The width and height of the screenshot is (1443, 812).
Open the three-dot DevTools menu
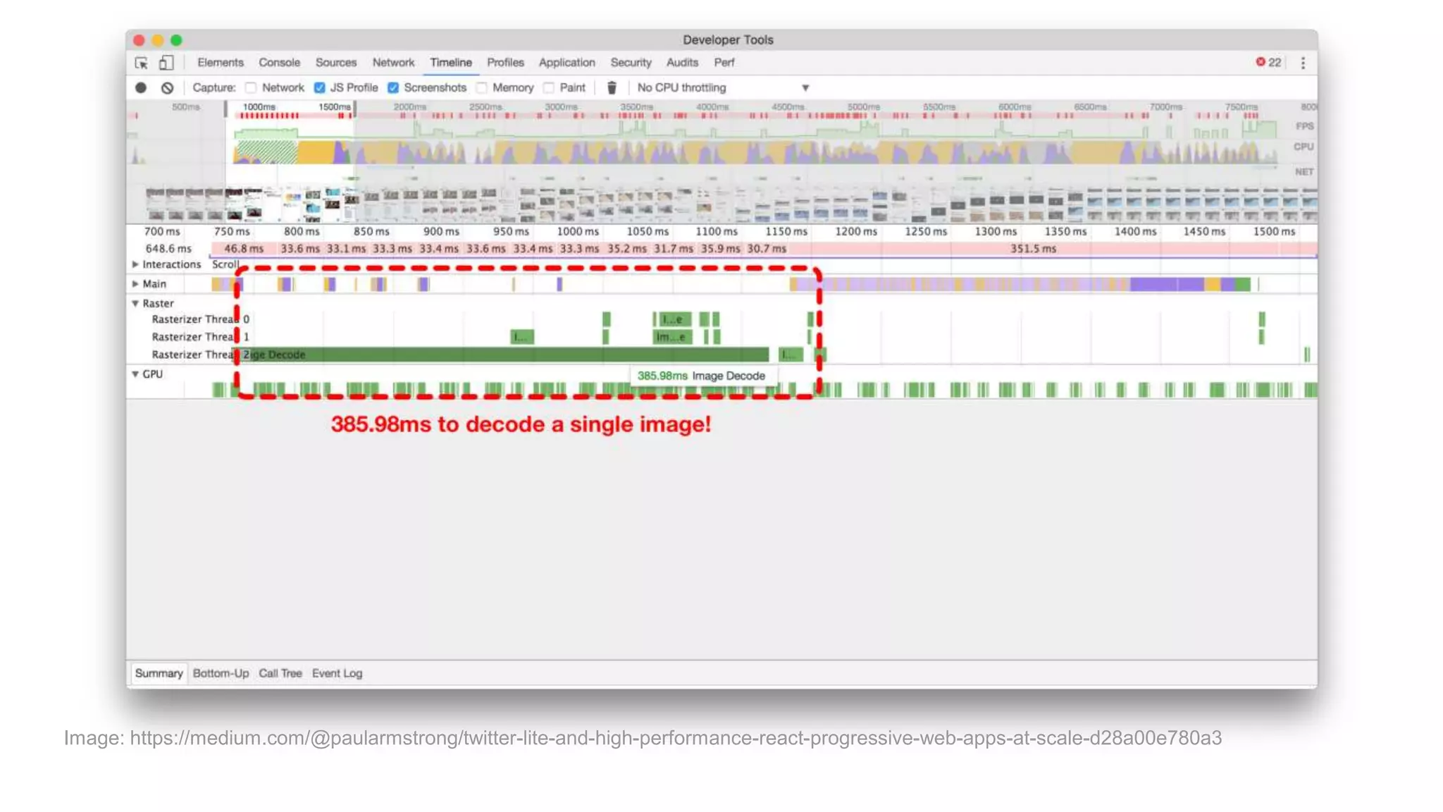click(x=1303, y=63)
